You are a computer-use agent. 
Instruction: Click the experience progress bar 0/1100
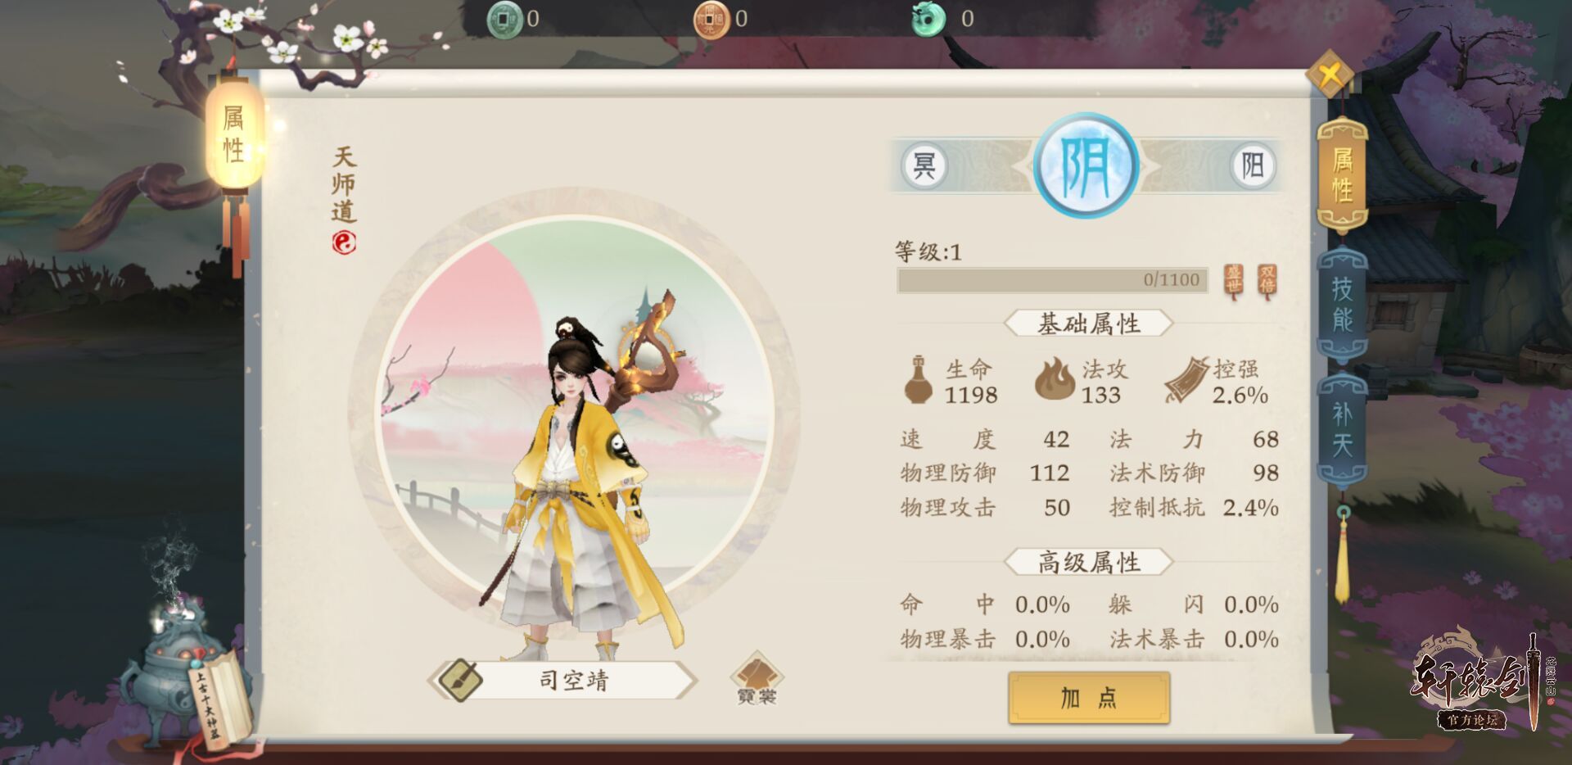point(1052,280)
